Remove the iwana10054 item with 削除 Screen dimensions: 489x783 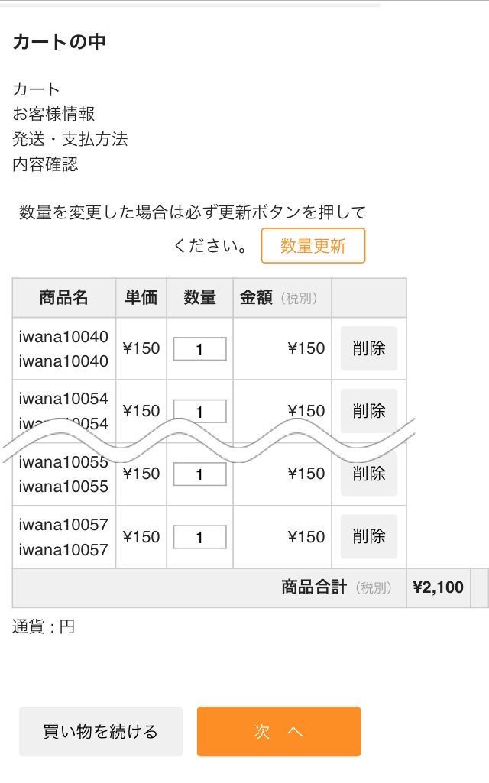368,409
